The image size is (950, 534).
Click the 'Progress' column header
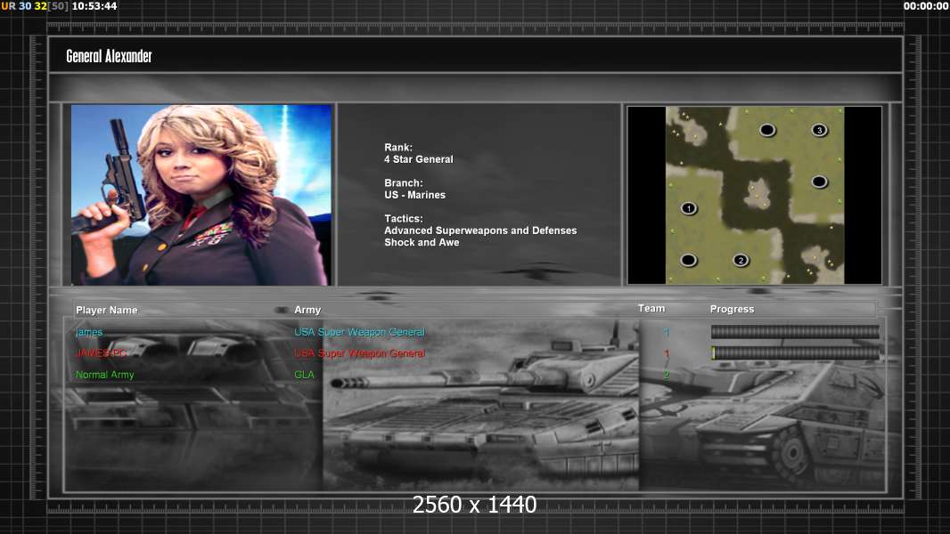732,309
